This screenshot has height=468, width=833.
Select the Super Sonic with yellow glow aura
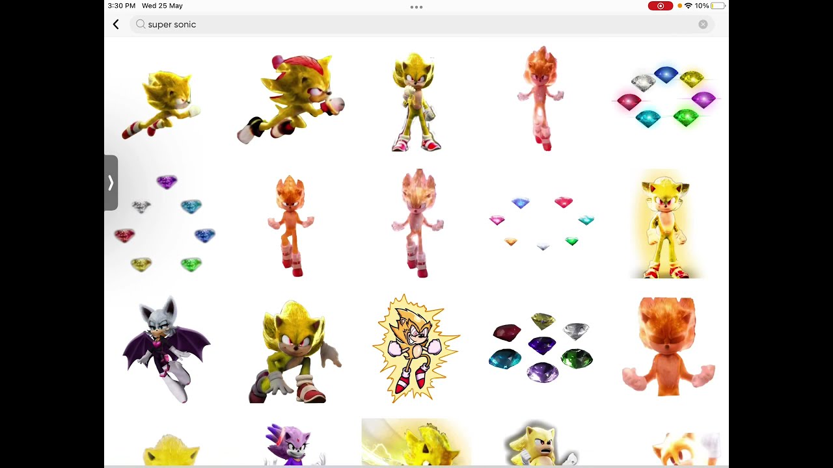(x=666, y=224)
